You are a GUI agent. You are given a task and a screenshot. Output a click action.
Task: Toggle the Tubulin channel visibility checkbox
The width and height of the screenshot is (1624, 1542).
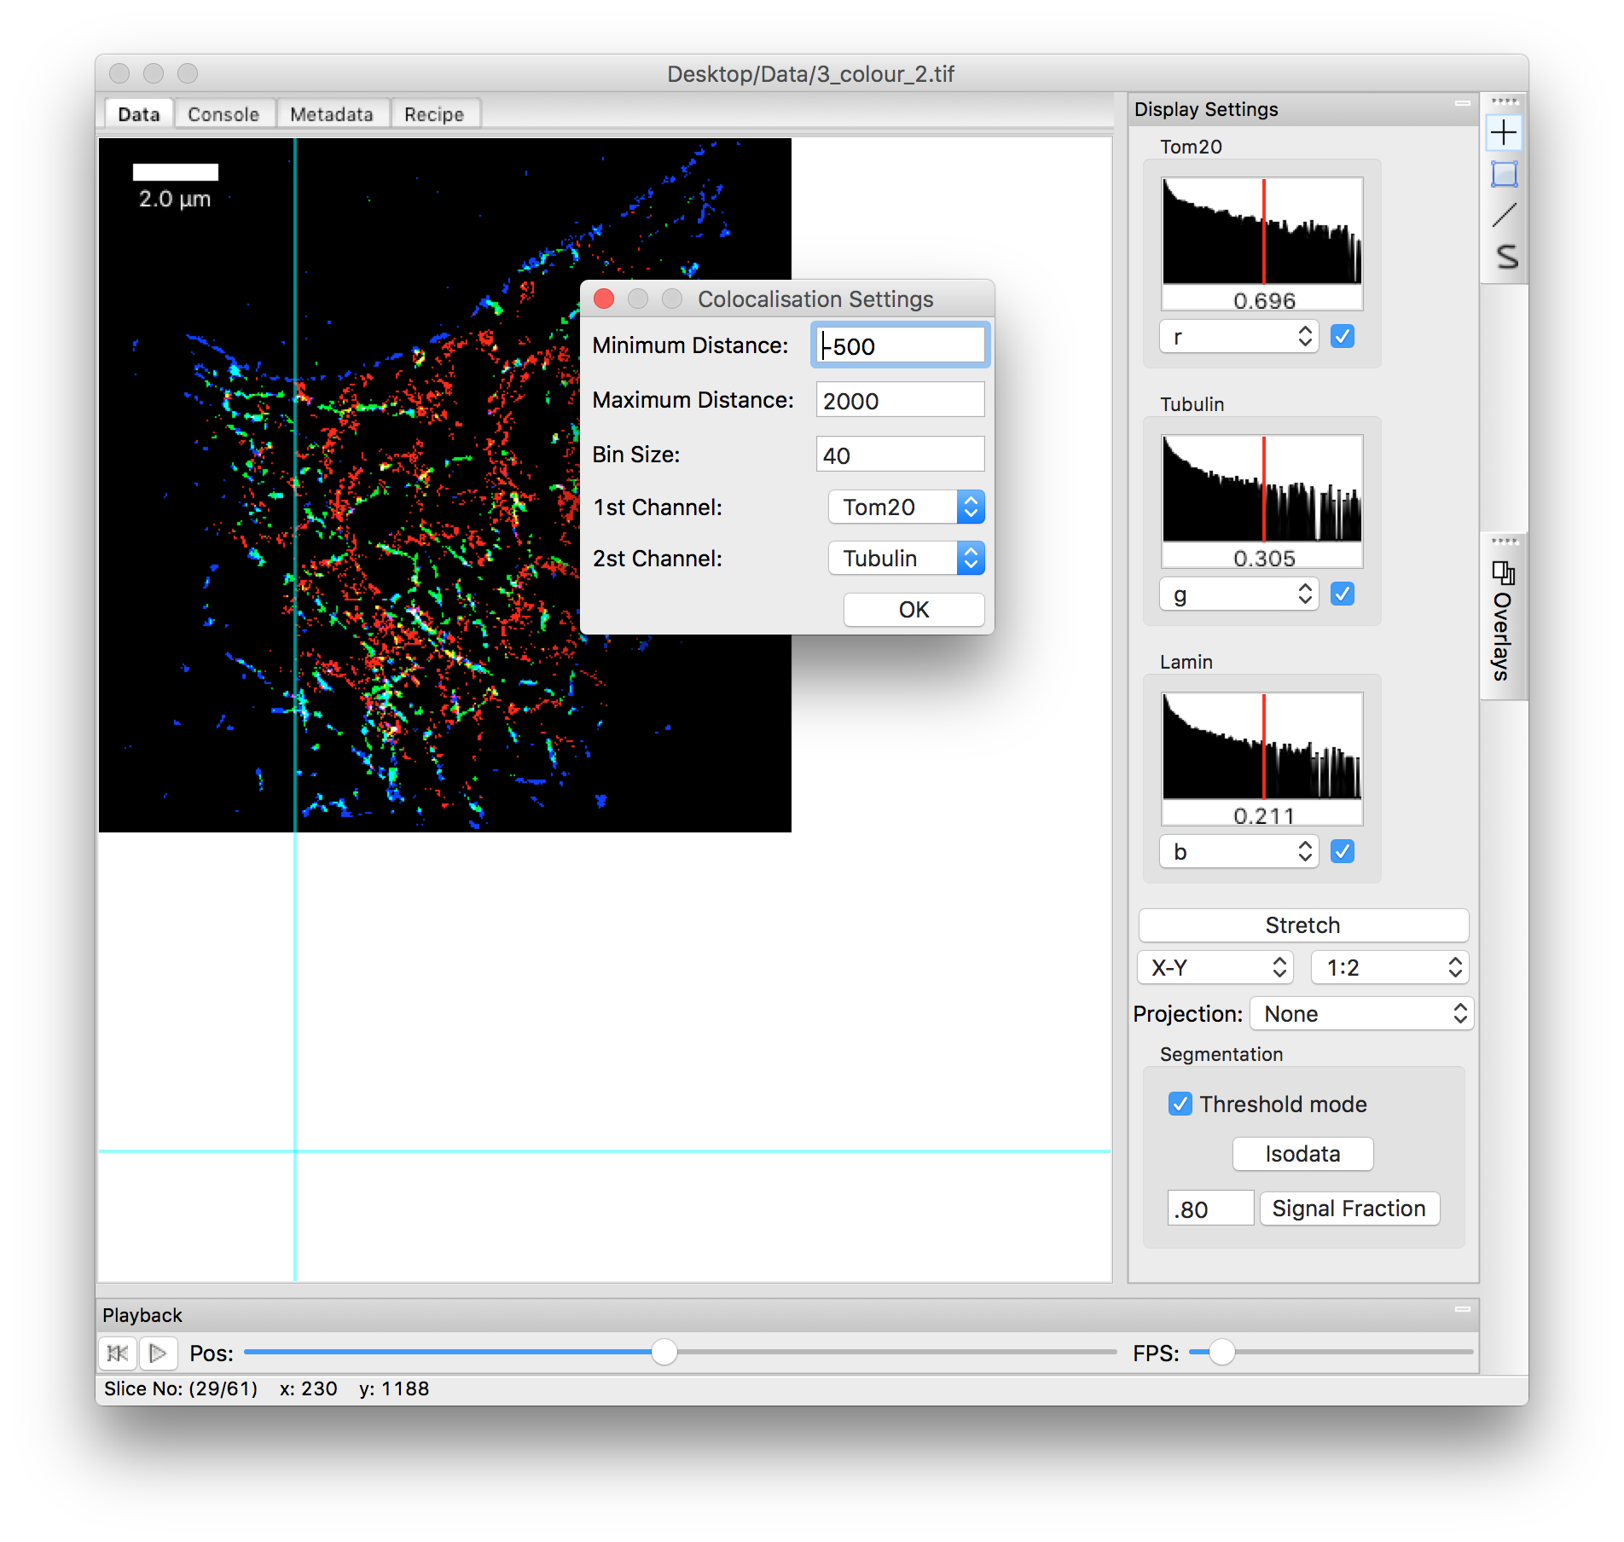pyautogui.click(x=1343, y=594)
